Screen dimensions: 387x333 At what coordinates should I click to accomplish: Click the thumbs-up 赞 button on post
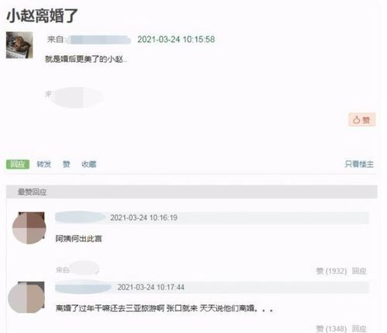tap(361, 120)
